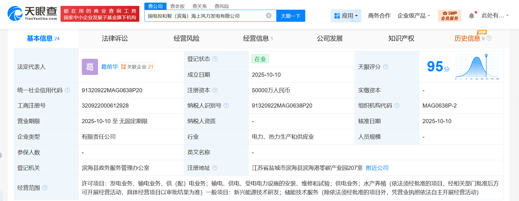Open 葛前华 legal representative link
This screenshot has width=519, height=201.
(x=109, y=67)
